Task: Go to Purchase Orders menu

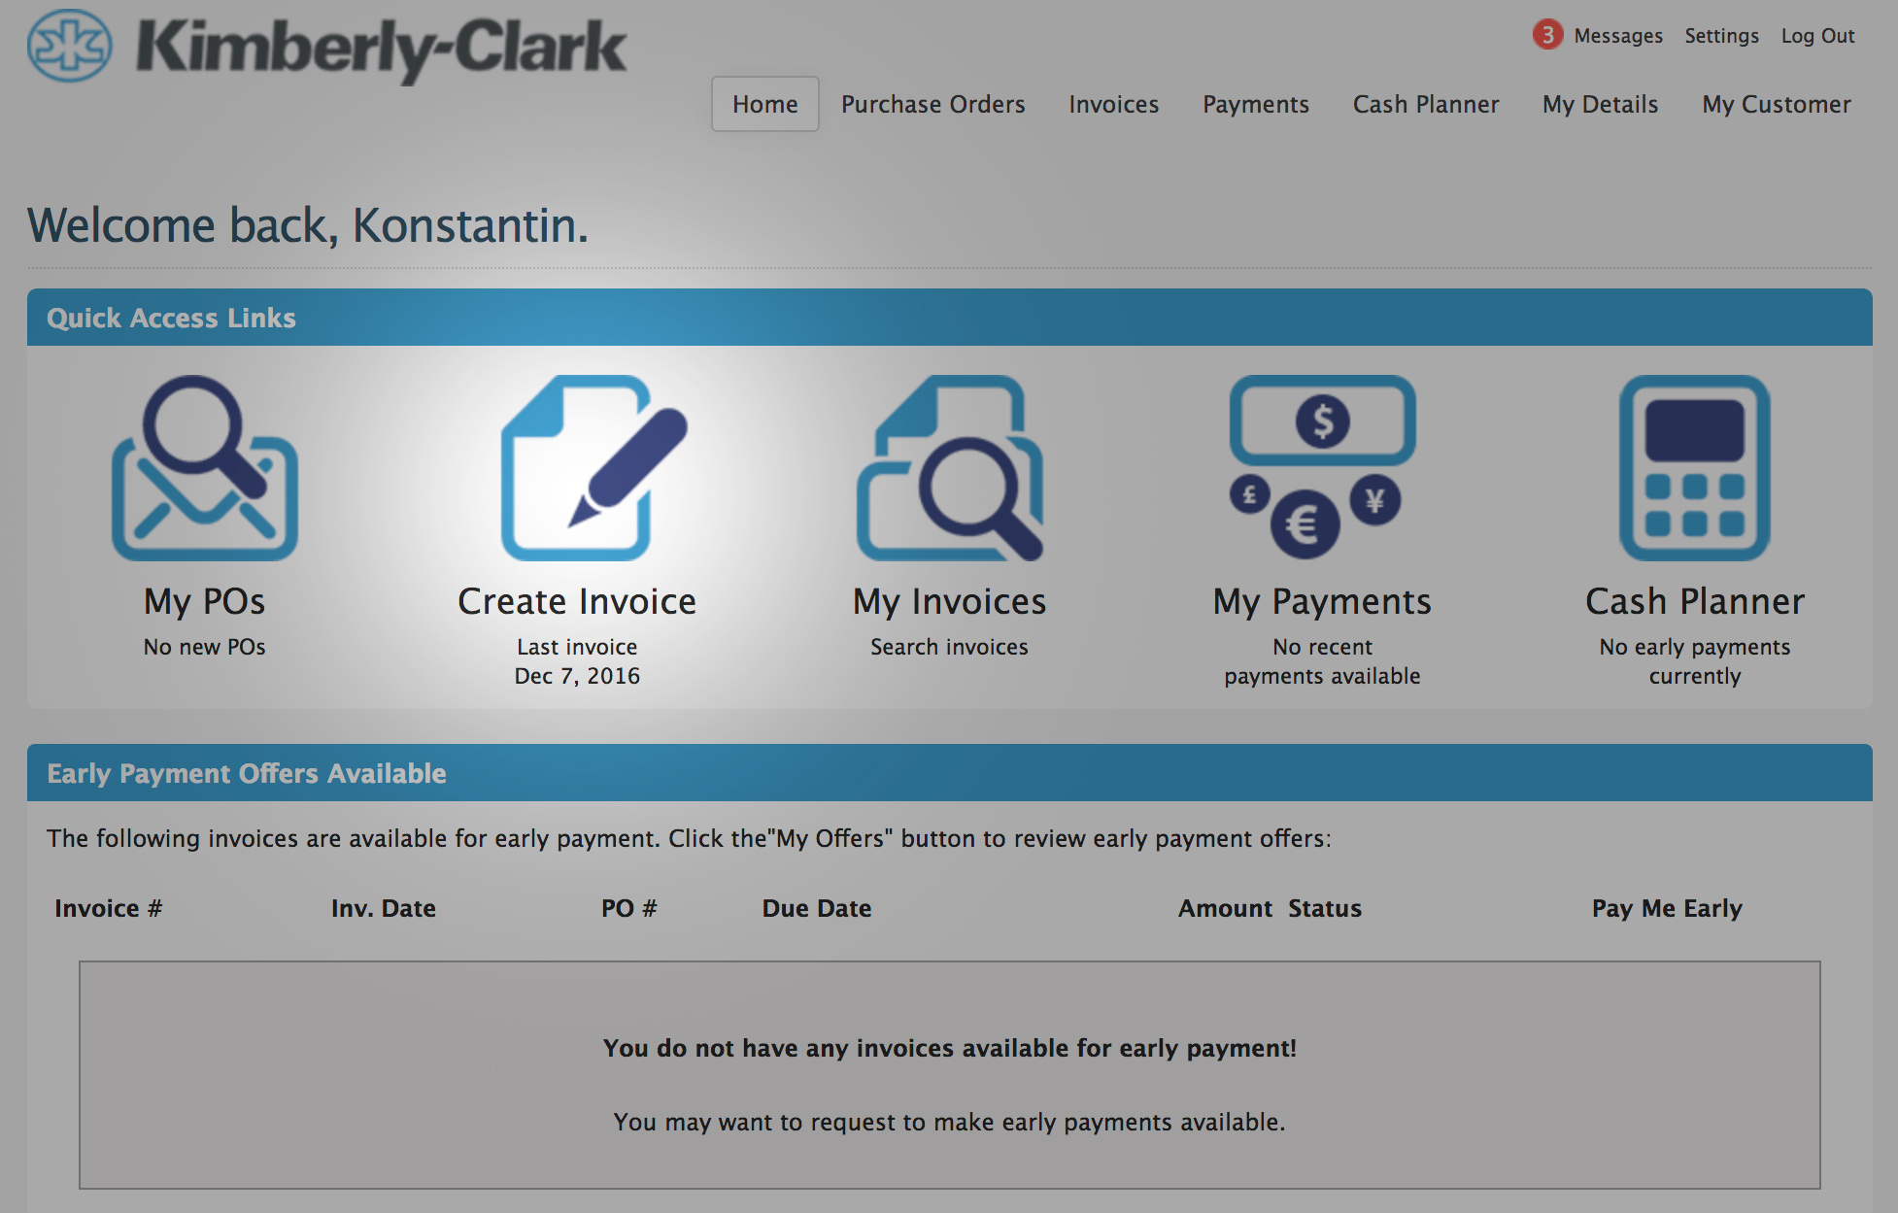Action: [x=932, y=104]
